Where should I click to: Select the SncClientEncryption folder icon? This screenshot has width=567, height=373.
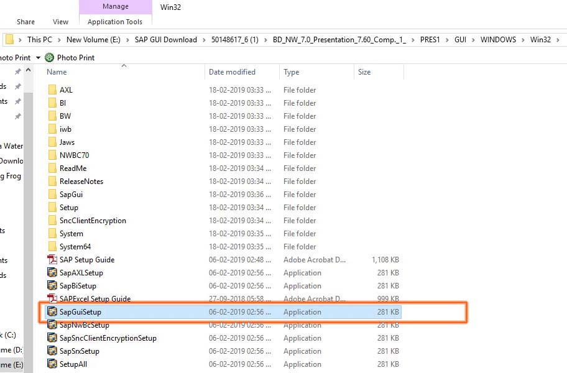pyautogui.click(x=52, y=220)
